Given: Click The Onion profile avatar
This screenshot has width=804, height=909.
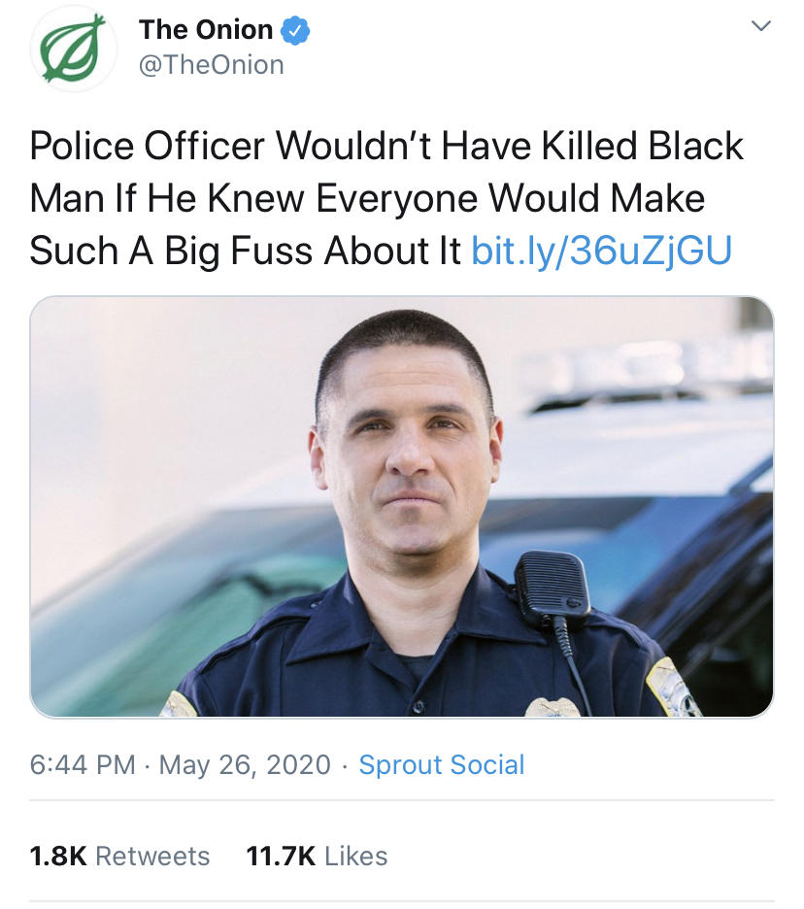Looking at the screenshot, I should 76,49.
